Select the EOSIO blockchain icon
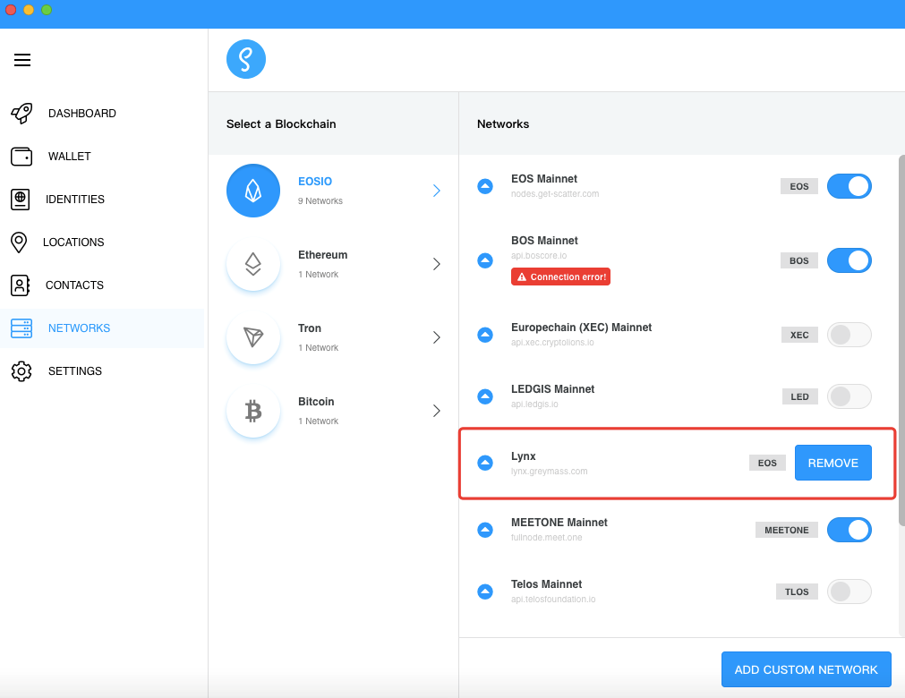The width and height of the screenshot is (905, 698). coord(253,191)
